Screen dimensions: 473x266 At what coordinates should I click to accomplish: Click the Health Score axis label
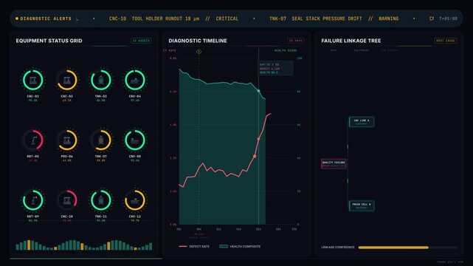point(286,50)
